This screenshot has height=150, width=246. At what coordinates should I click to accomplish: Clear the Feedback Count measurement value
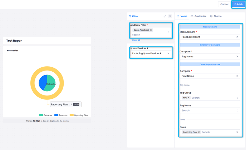point(237,37)
